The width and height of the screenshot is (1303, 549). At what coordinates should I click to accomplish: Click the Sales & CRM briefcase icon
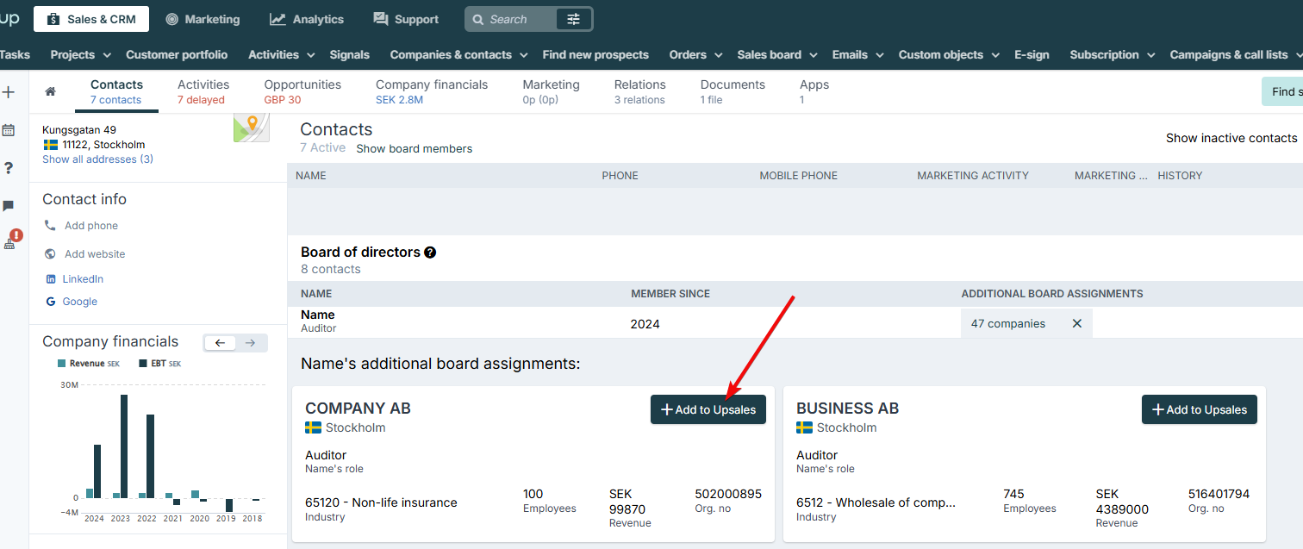pyautogui.click(x=53, y=19)
